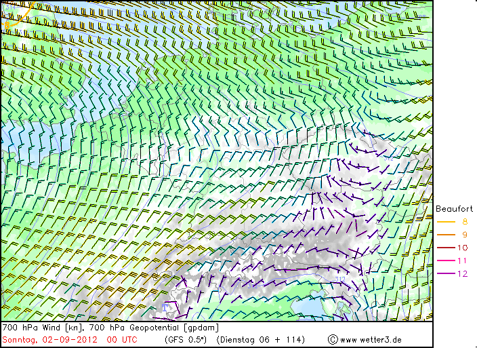Screen dimensions: 477x348
Task: Click the Beaufort 8 yellow legend line
Action: 446,222
